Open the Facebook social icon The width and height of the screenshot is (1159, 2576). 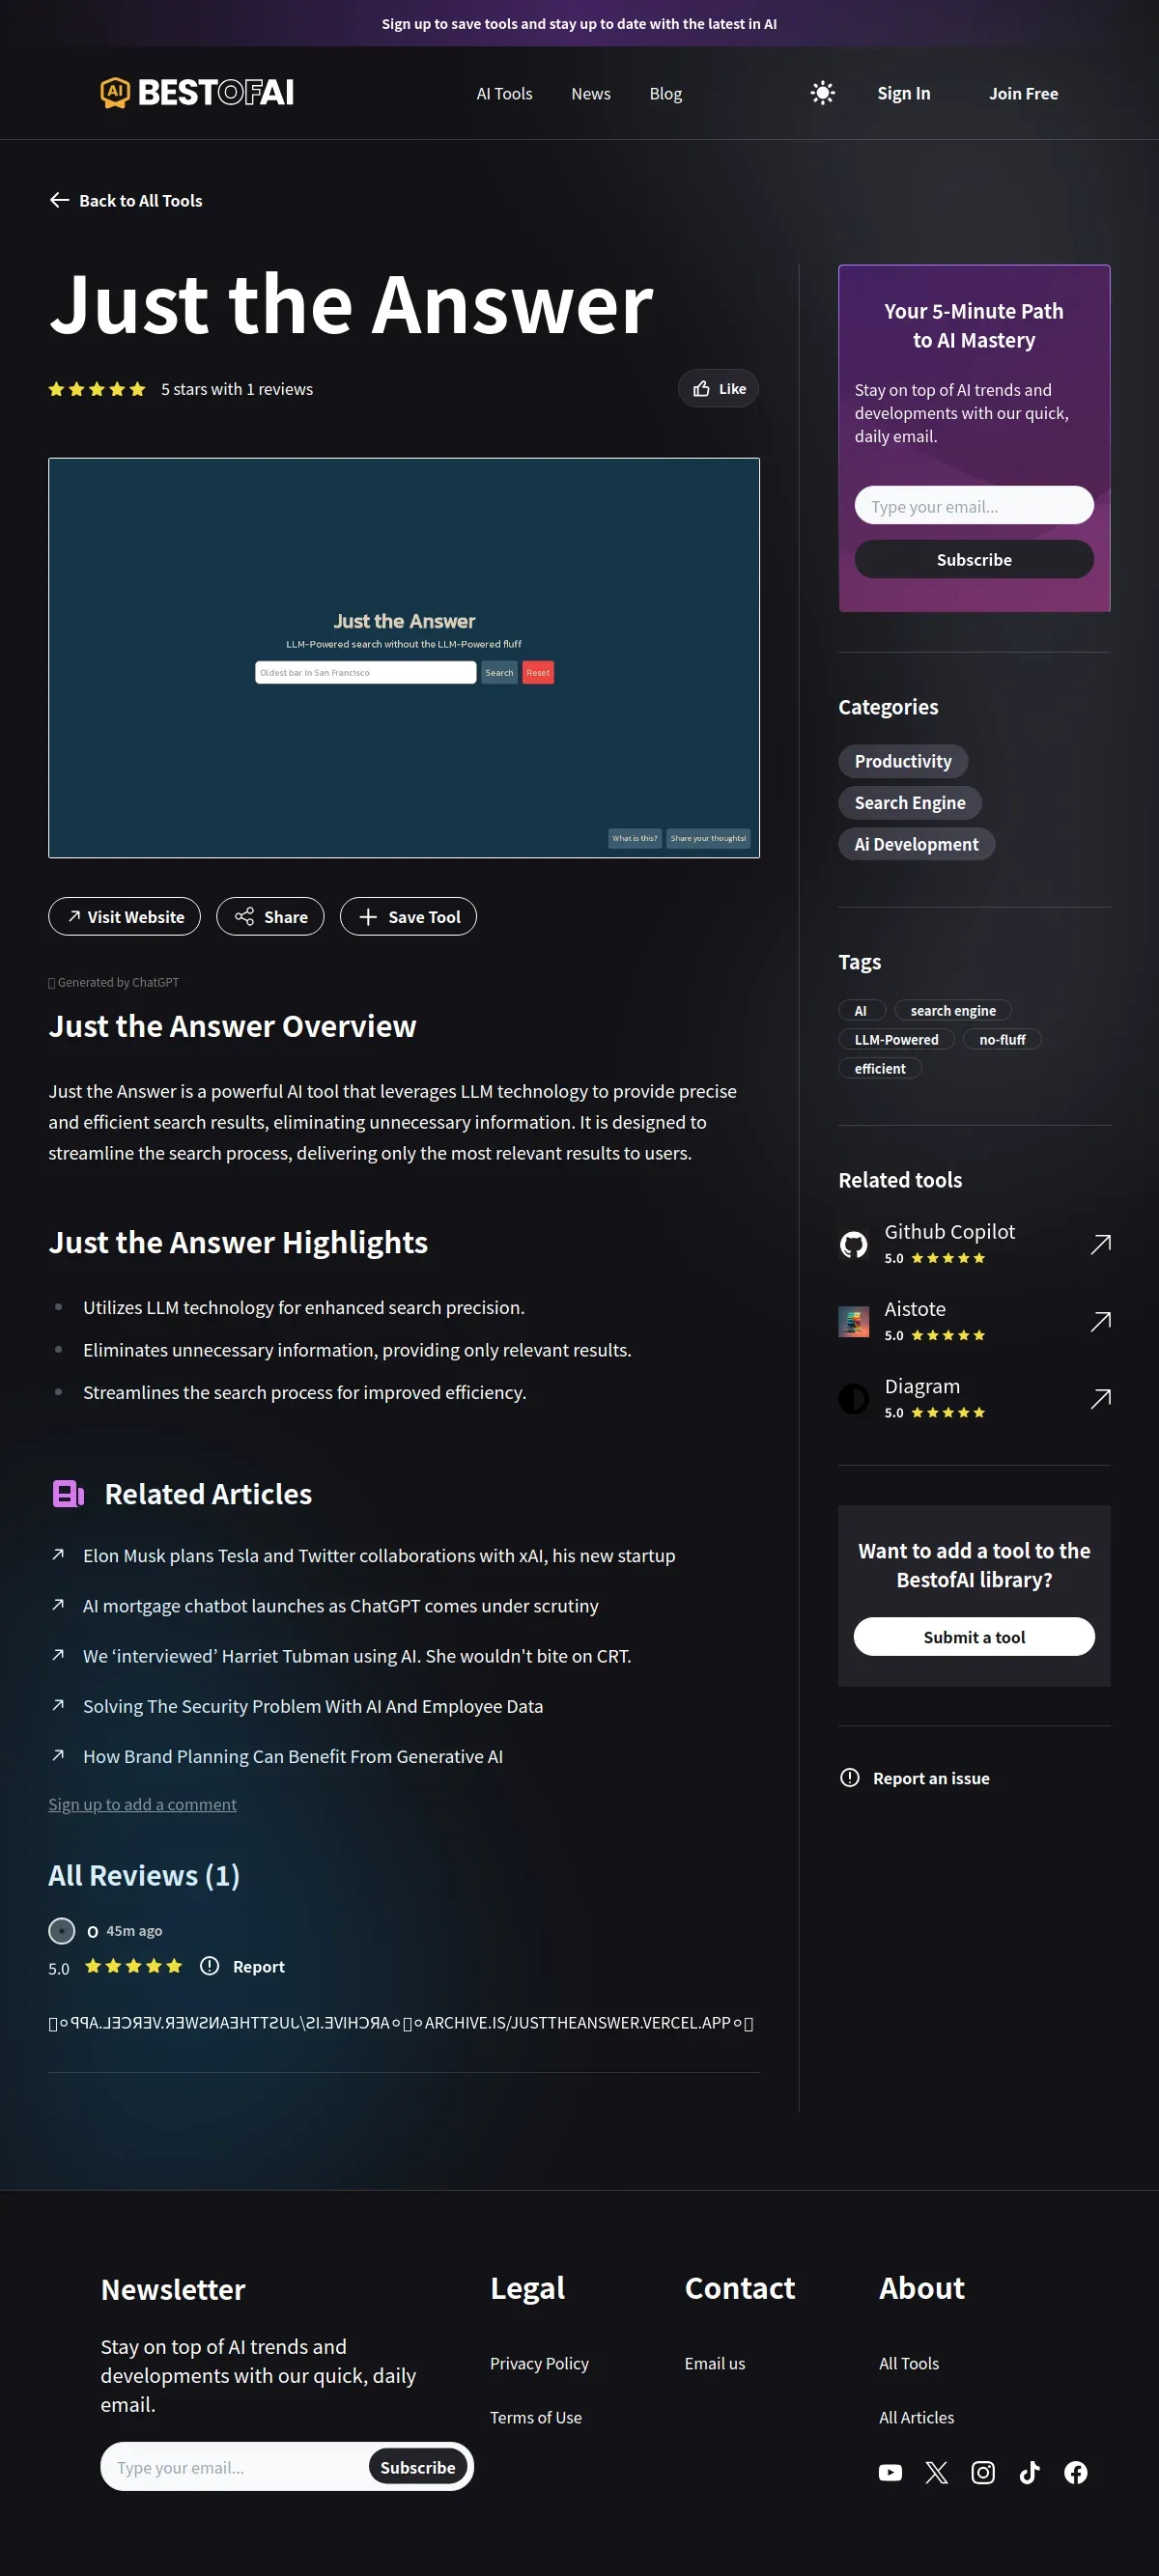pos(1076,2472)
